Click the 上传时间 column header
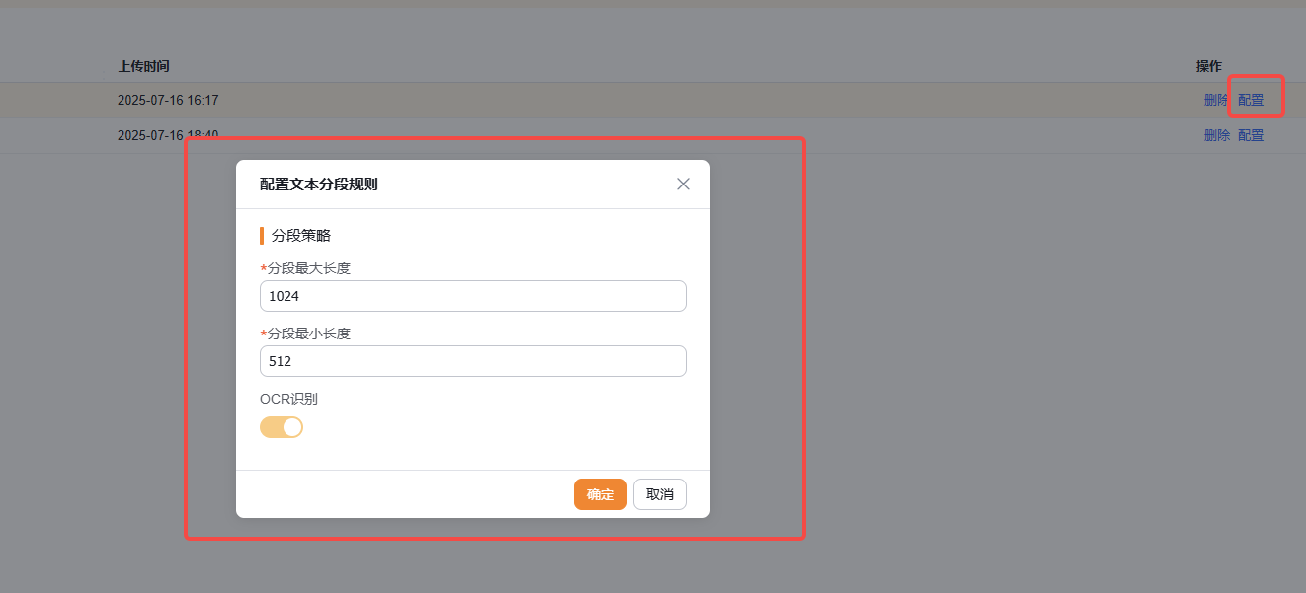The width and height of the screenshot is (1306, 593). pyautogui.click(x=143, y=66)
